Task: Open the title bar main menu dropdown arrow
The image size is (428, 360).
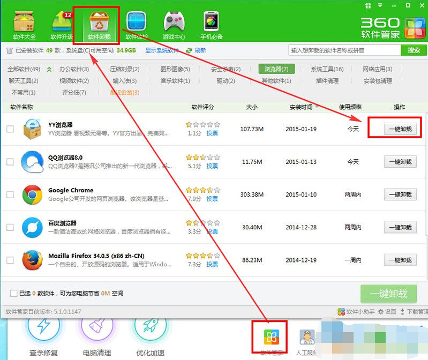Action: click(x=380, y=5)
